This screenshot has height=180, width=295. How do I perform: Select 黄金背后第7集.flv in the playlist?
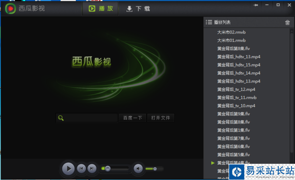234,138
